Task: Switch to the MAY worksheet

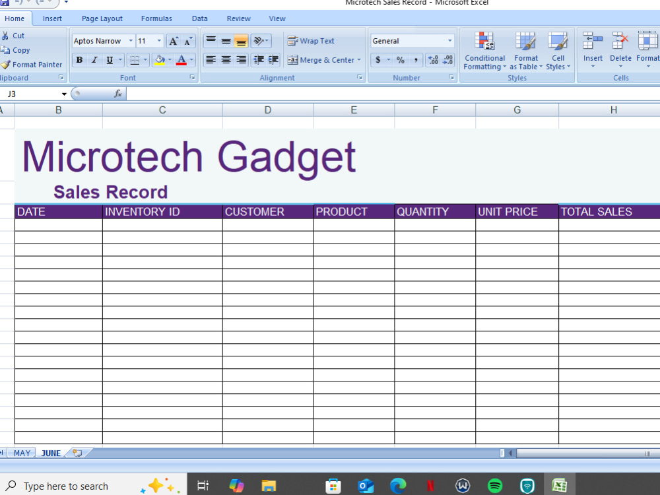Action: [x=22, y=453]
